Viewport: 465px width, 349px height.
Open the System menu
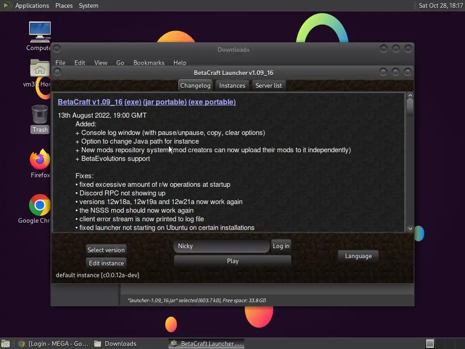point(89,5)
